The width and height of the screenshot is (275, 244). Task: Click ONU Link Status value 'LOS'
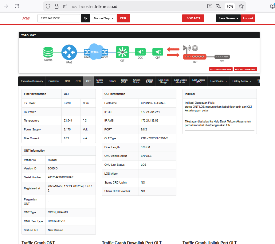point(143,165)
